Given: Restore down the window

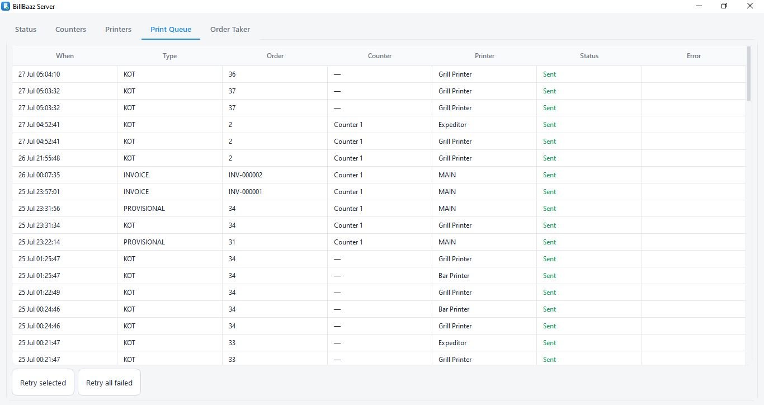Looking at the screenshot, I should coord(724,6).
